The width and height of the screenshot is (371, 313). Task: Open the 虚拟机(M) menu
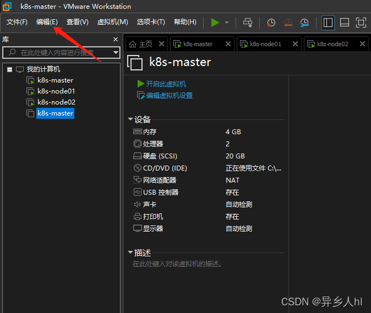point(113,22)
